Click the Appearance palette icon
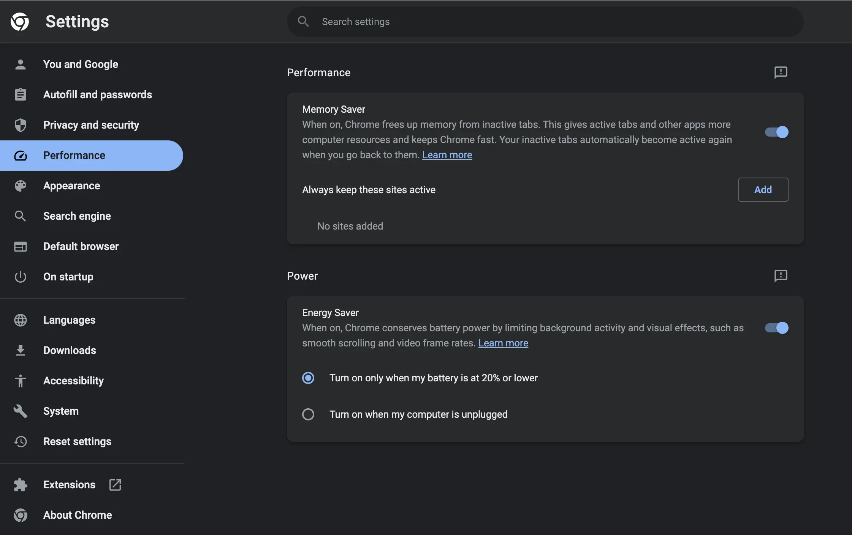The image size is (852, 535). pyautogui.click(x=21, y=186)
